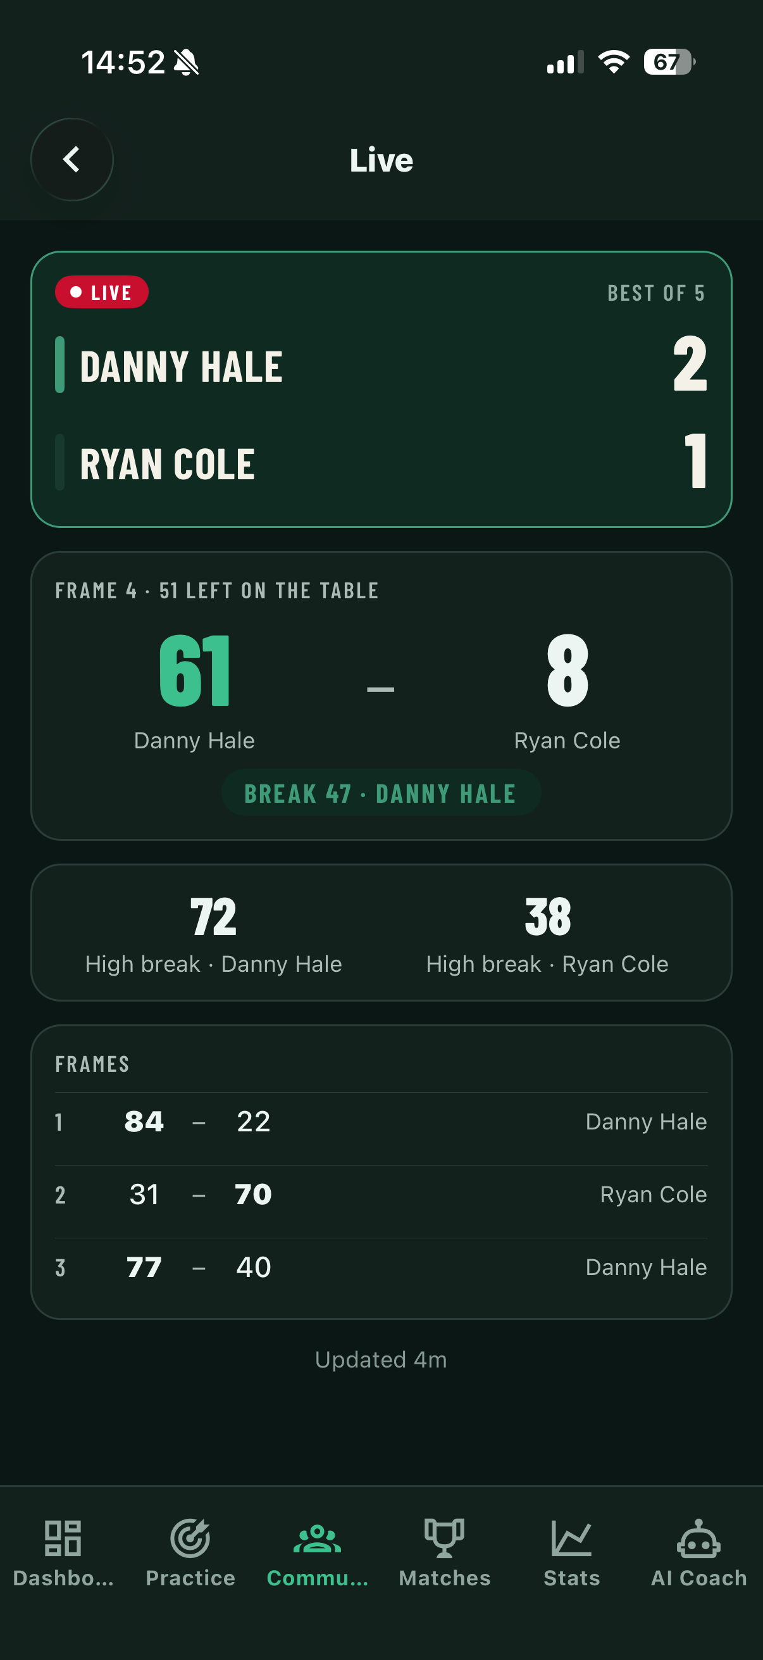Image resolution: width=763 pixels, height=1660 pixels.
Task: Open the Matches trophy icon
Action: click(x=445, y=1538)
